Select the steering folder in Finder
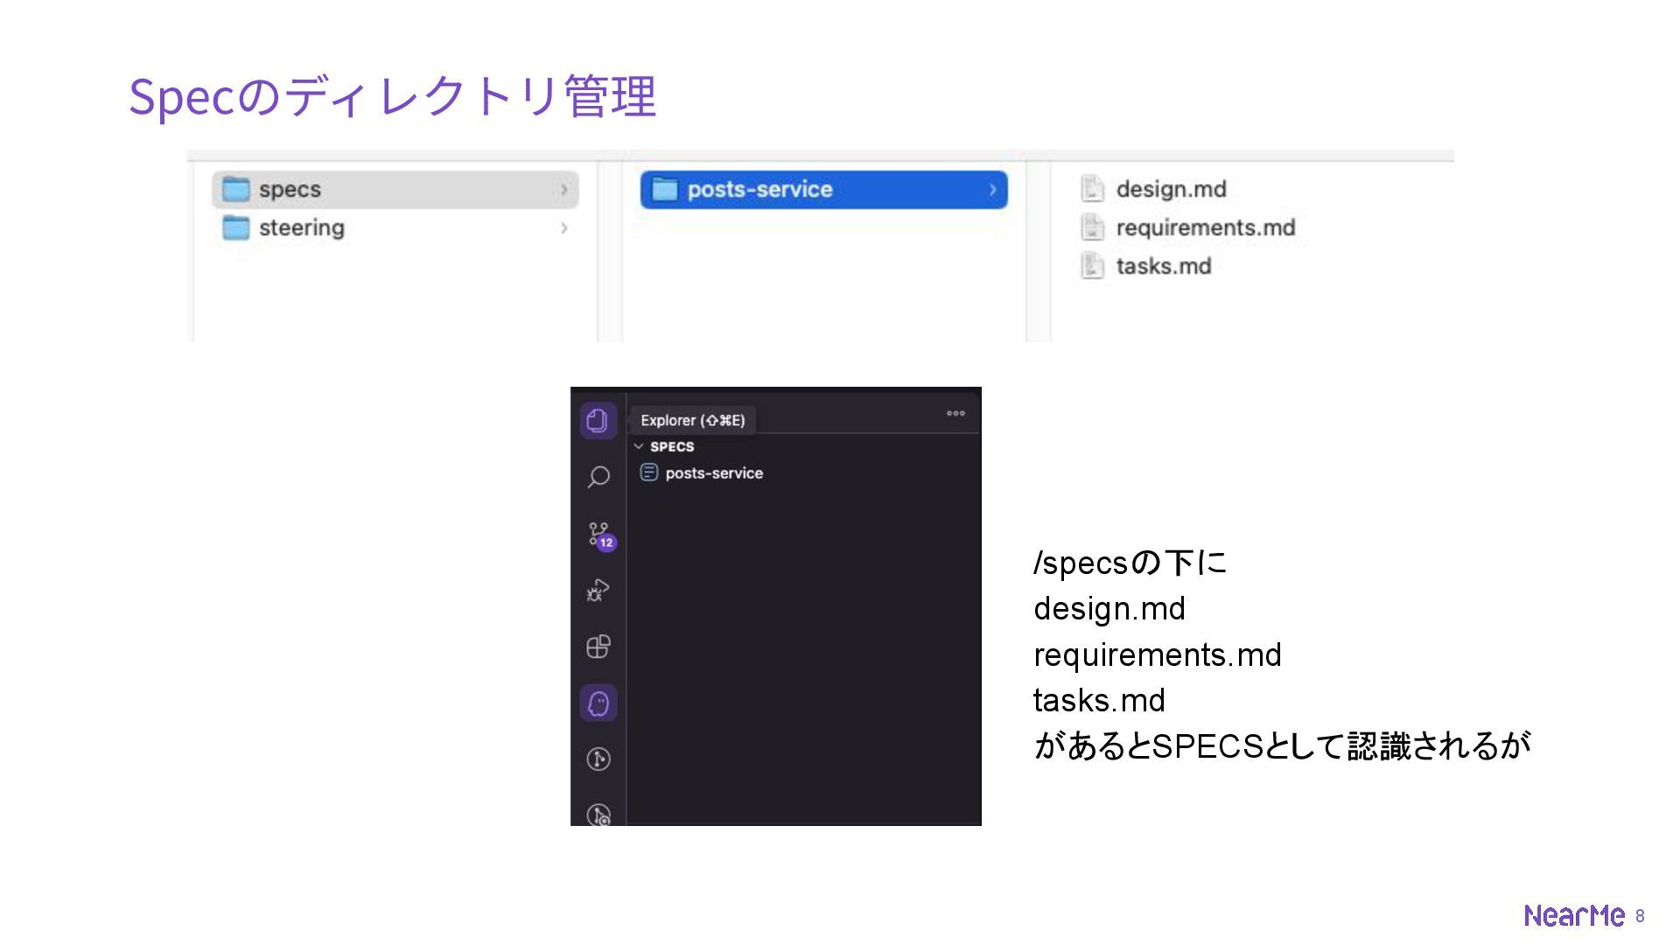 301,228
